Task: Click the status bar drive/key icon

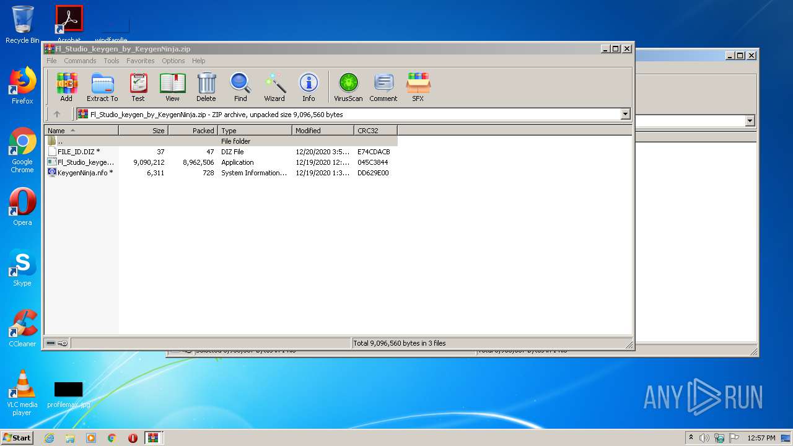Action: tap(57, 343)
